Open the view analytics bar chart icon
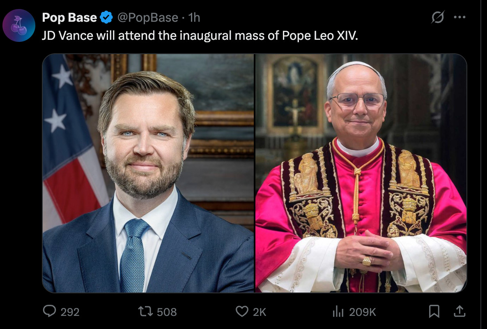This screenshot has height=329, width=487. pyautogui.click(x=338, y=311)
